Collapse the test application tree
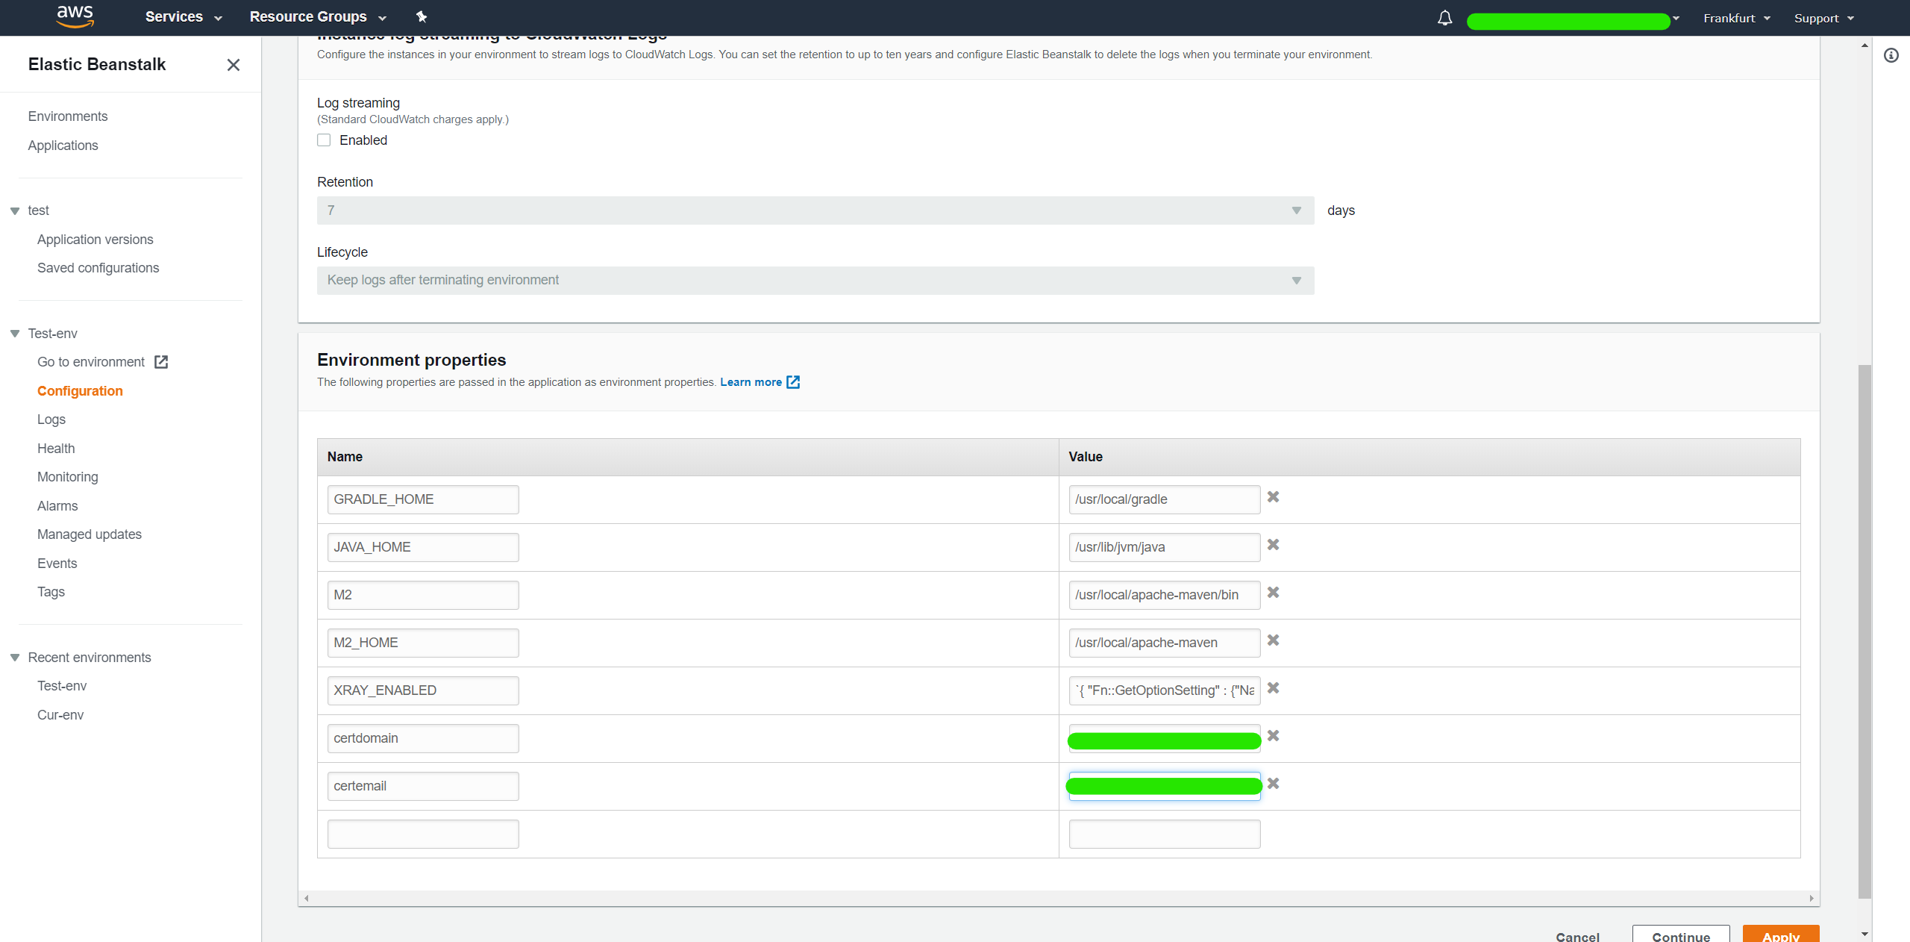The width and height of the screenshot is (1910, 942). click(x=15, y=211)
